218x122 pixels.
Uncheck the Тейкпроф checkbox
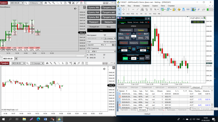(x=138, y=48)
